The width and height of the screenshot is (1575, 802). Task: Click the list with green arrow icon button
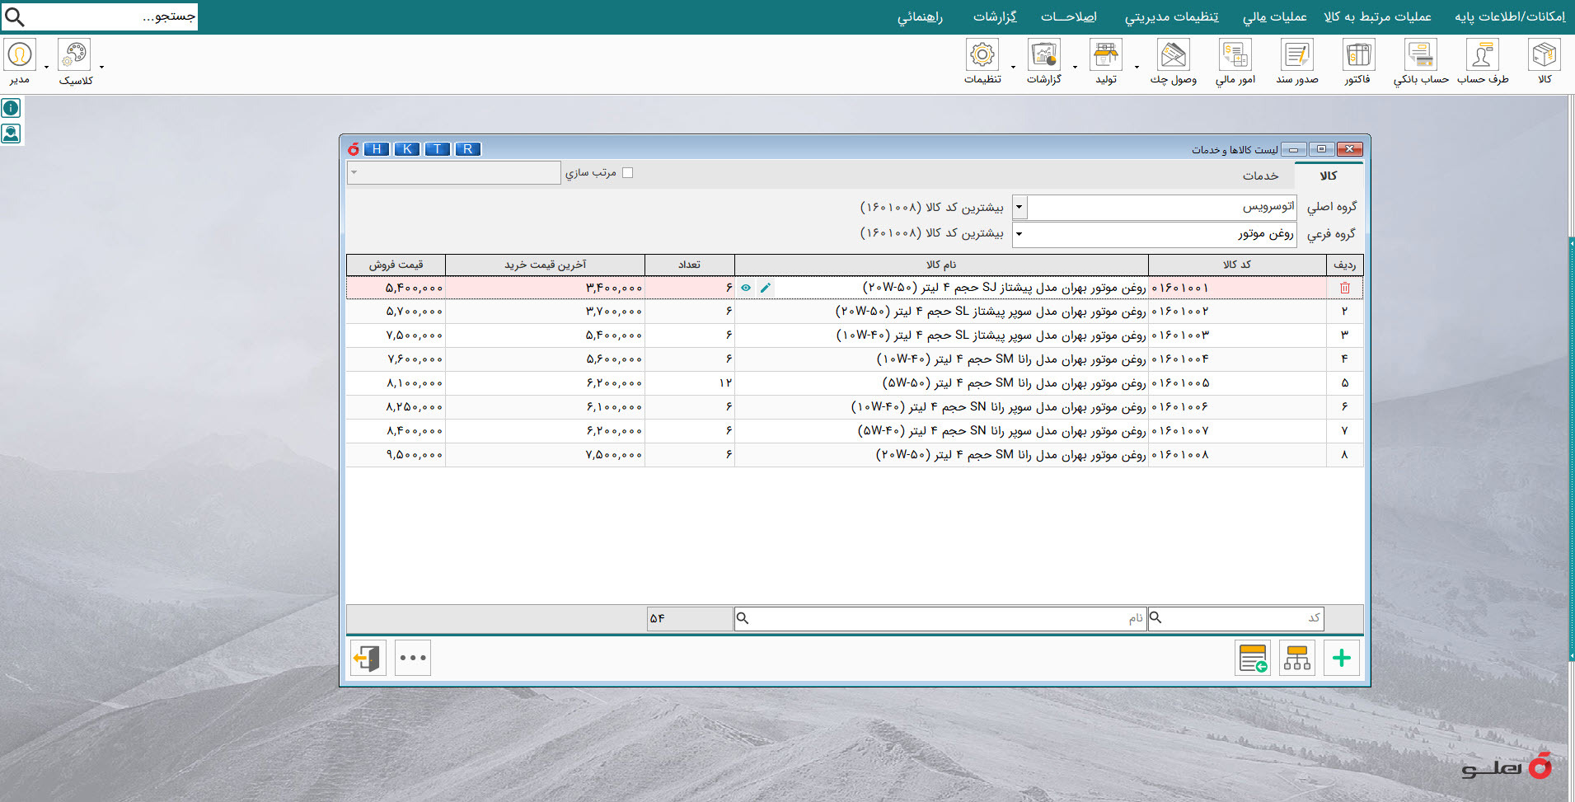click(1253, 658)
